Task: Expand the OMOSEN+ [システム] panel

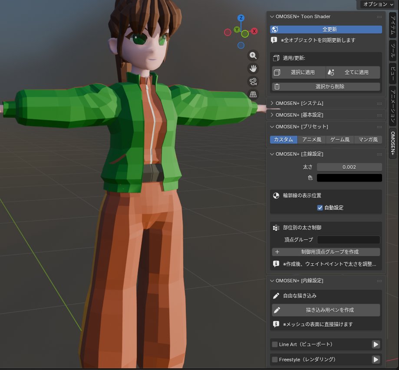Action: (299, 103)
